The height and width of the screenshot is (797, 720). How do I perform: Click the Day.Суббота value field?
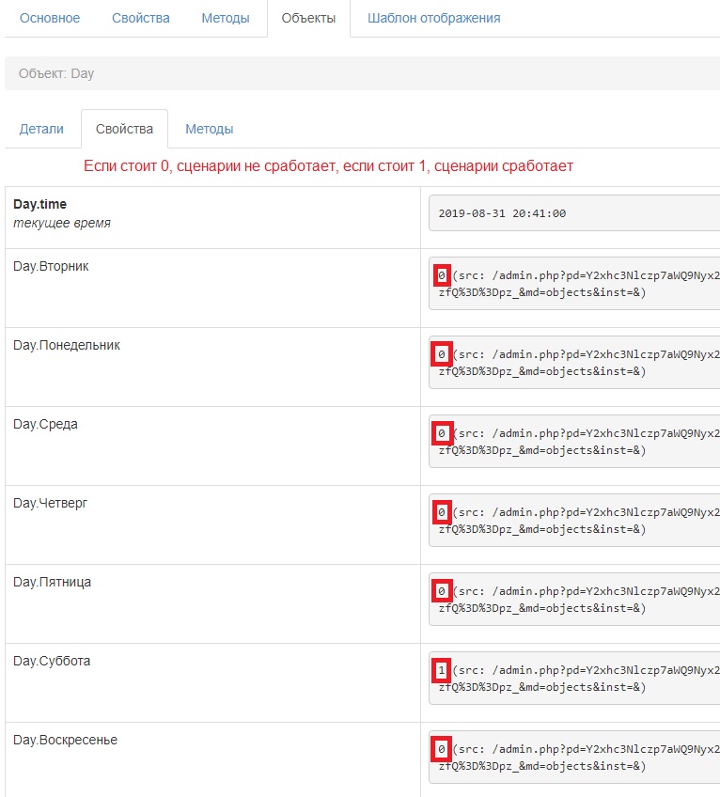pyautogui.click(x=573, y=679)
